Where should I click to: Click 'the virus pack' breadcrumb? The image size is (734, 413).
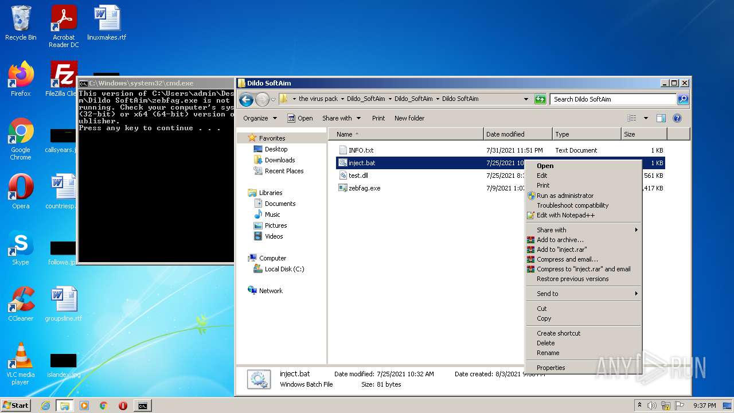318,99
